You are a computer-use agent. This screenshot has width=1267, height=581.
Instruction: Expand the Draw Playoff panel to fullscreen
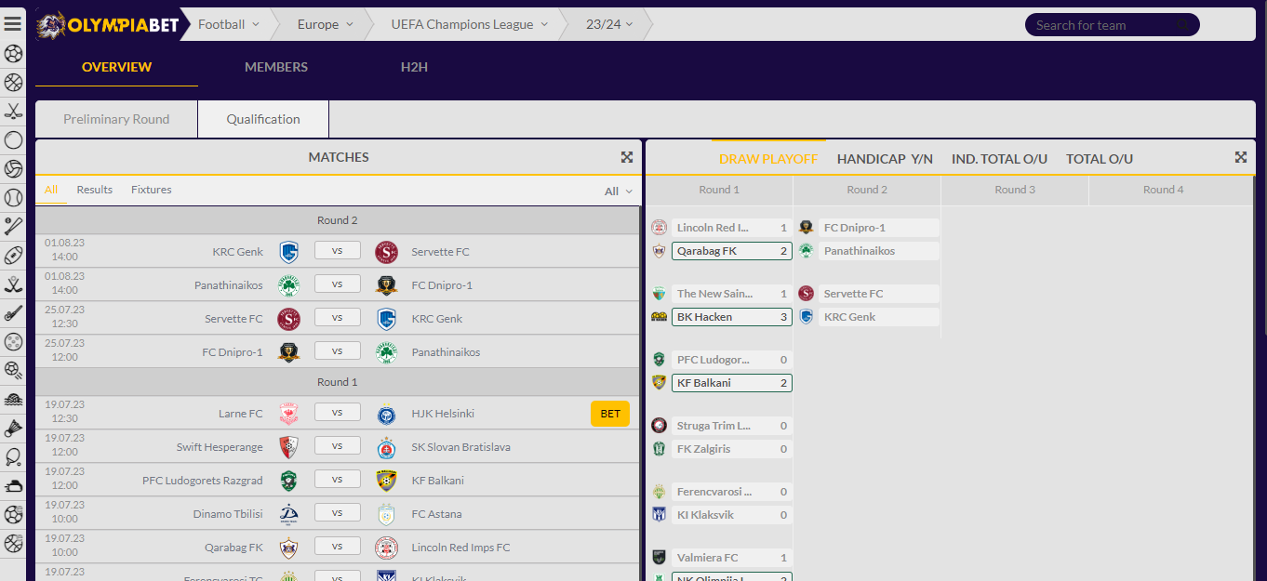[1240, 157]
